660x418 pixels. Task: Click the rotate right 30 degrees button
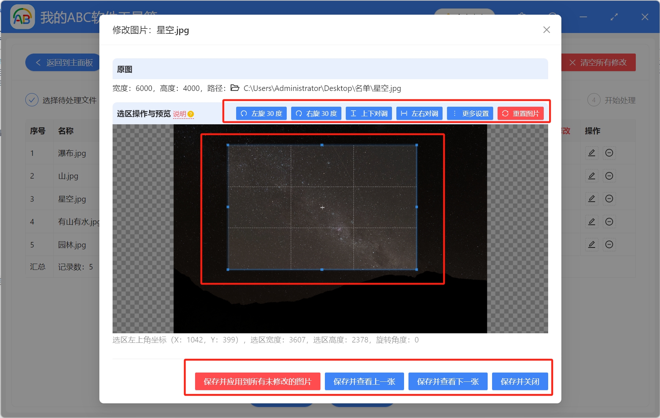316,114
